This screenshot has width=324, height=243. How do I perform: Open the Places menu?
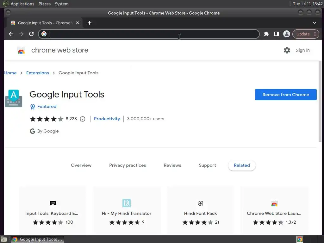tap(44, 4)
